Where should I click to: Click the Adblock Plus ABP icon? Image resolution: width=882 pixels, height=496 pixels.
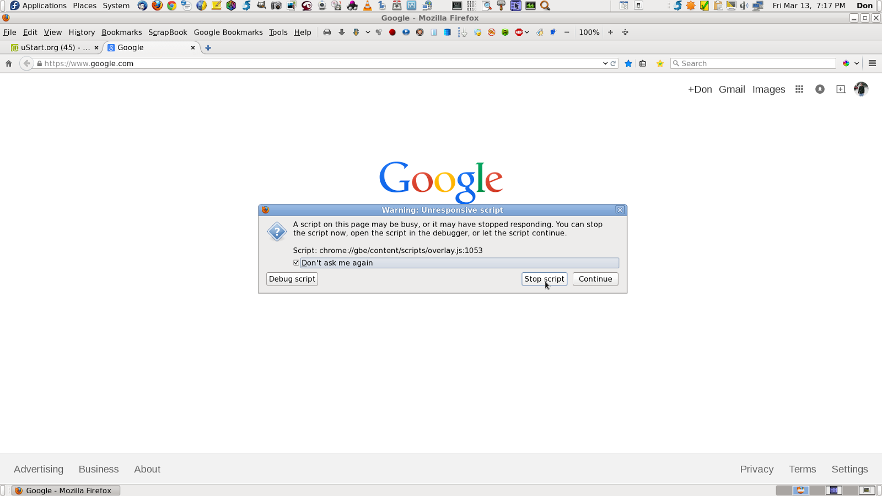[x=519, y=33]
